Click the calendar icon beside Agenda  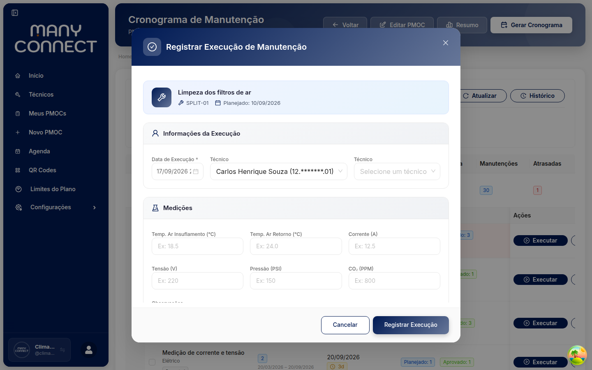[x=18, y=151]
